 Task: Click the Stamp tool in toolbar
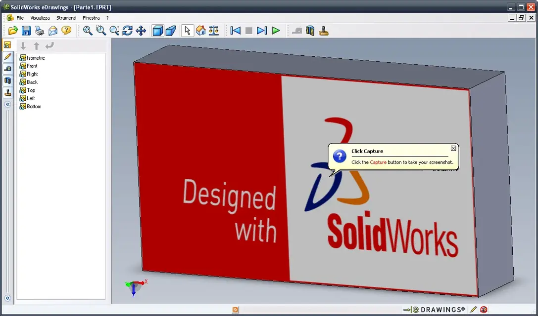pos(324,31)
